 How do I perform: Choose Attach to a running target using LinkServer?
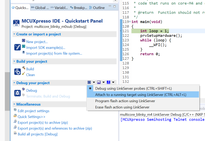click(x=143, y=95)
